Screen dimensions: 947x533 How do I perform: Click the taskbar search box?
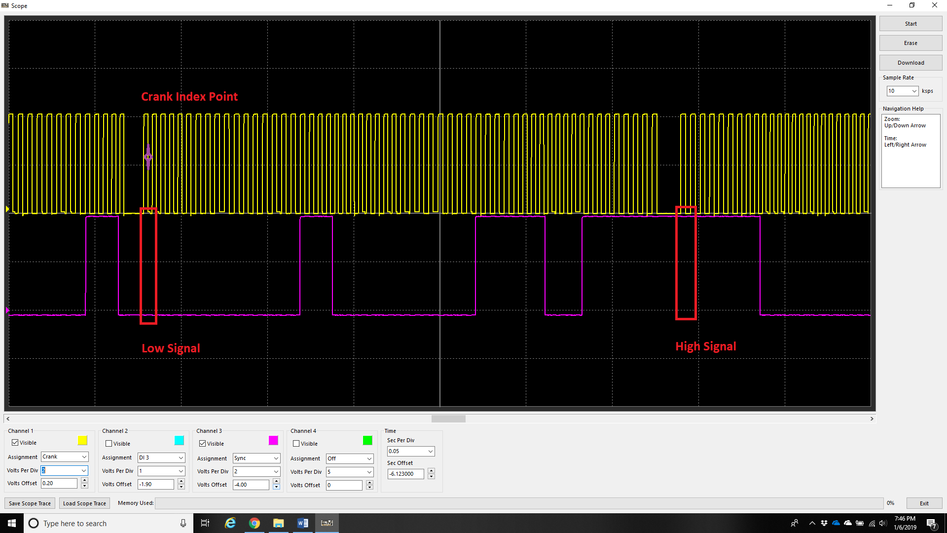tap(109, 523)
